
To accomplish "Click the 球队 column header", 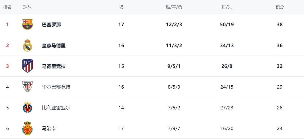I will pos(27,7).
